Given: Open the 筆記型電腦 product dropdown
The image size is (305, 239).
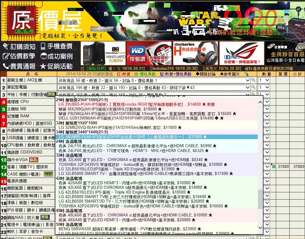Looking at the screenshot, I should [154, 88].
